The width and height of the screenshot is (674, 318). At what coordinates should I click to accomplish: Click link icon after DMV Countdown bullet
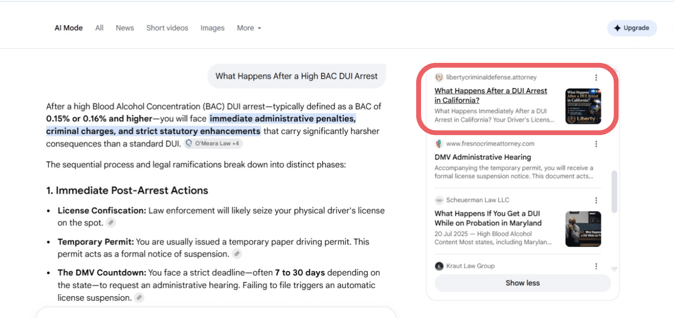(x=139, y=298)
